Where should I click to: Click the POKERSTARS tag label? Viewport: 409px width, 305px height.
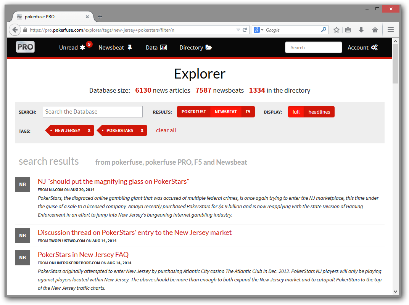click(120, 130)
